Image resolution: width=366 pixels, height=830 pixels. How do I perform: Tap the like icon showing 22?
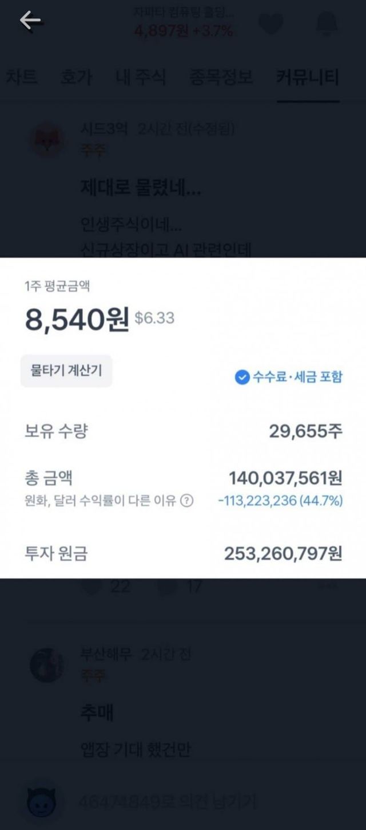point(91,587)
